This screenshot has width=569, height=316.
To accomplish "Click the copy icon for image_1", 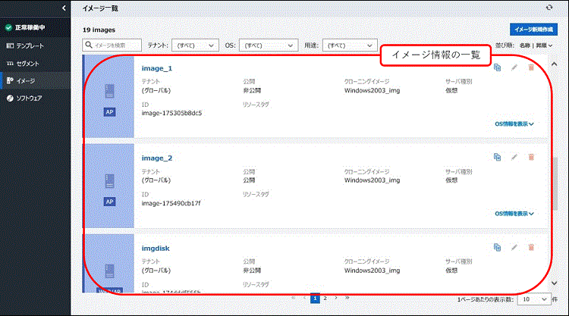I will (497, 67).
